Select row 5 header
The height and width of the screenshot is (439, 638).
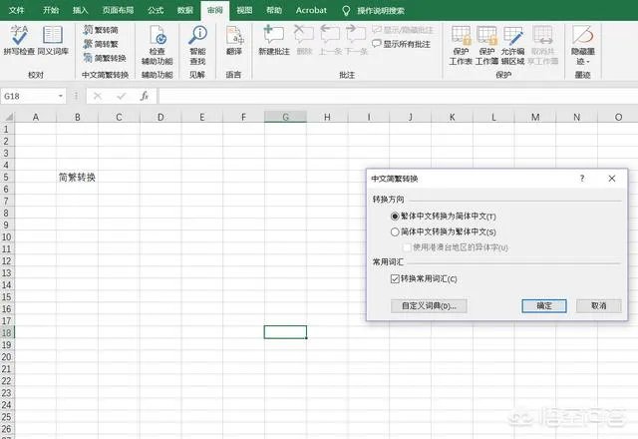coord(7,178)
